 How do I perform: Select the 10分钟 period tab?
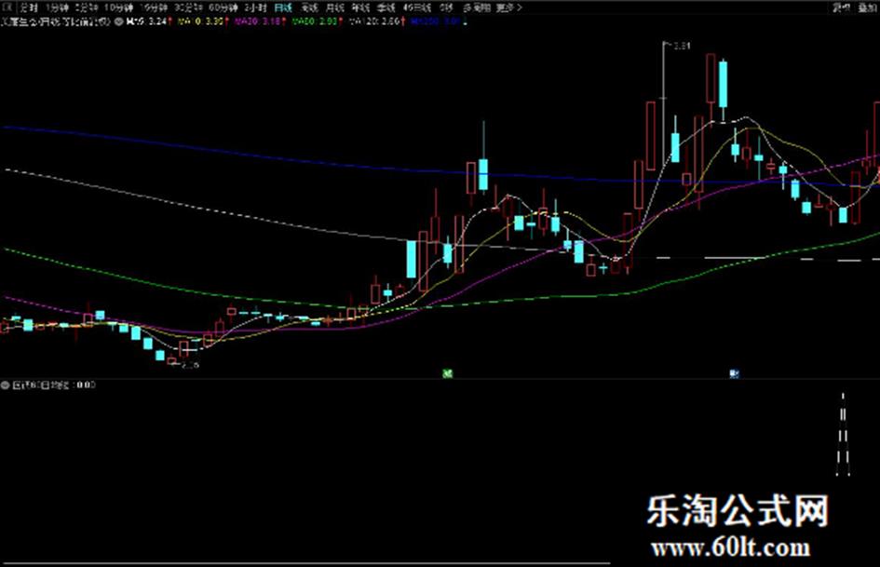pyautogui.click(x=118, y=7)
